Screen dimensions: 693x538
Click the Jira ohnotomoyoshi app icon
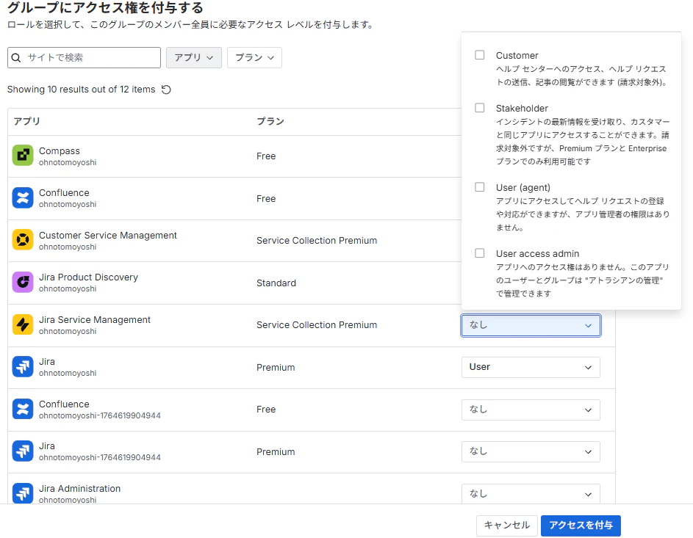coord(23,366)
